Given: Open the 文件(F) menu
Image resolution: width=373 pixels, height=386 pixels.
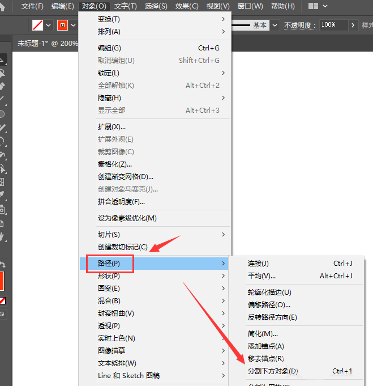Looking at the screenshot, I should click(32, 6).
